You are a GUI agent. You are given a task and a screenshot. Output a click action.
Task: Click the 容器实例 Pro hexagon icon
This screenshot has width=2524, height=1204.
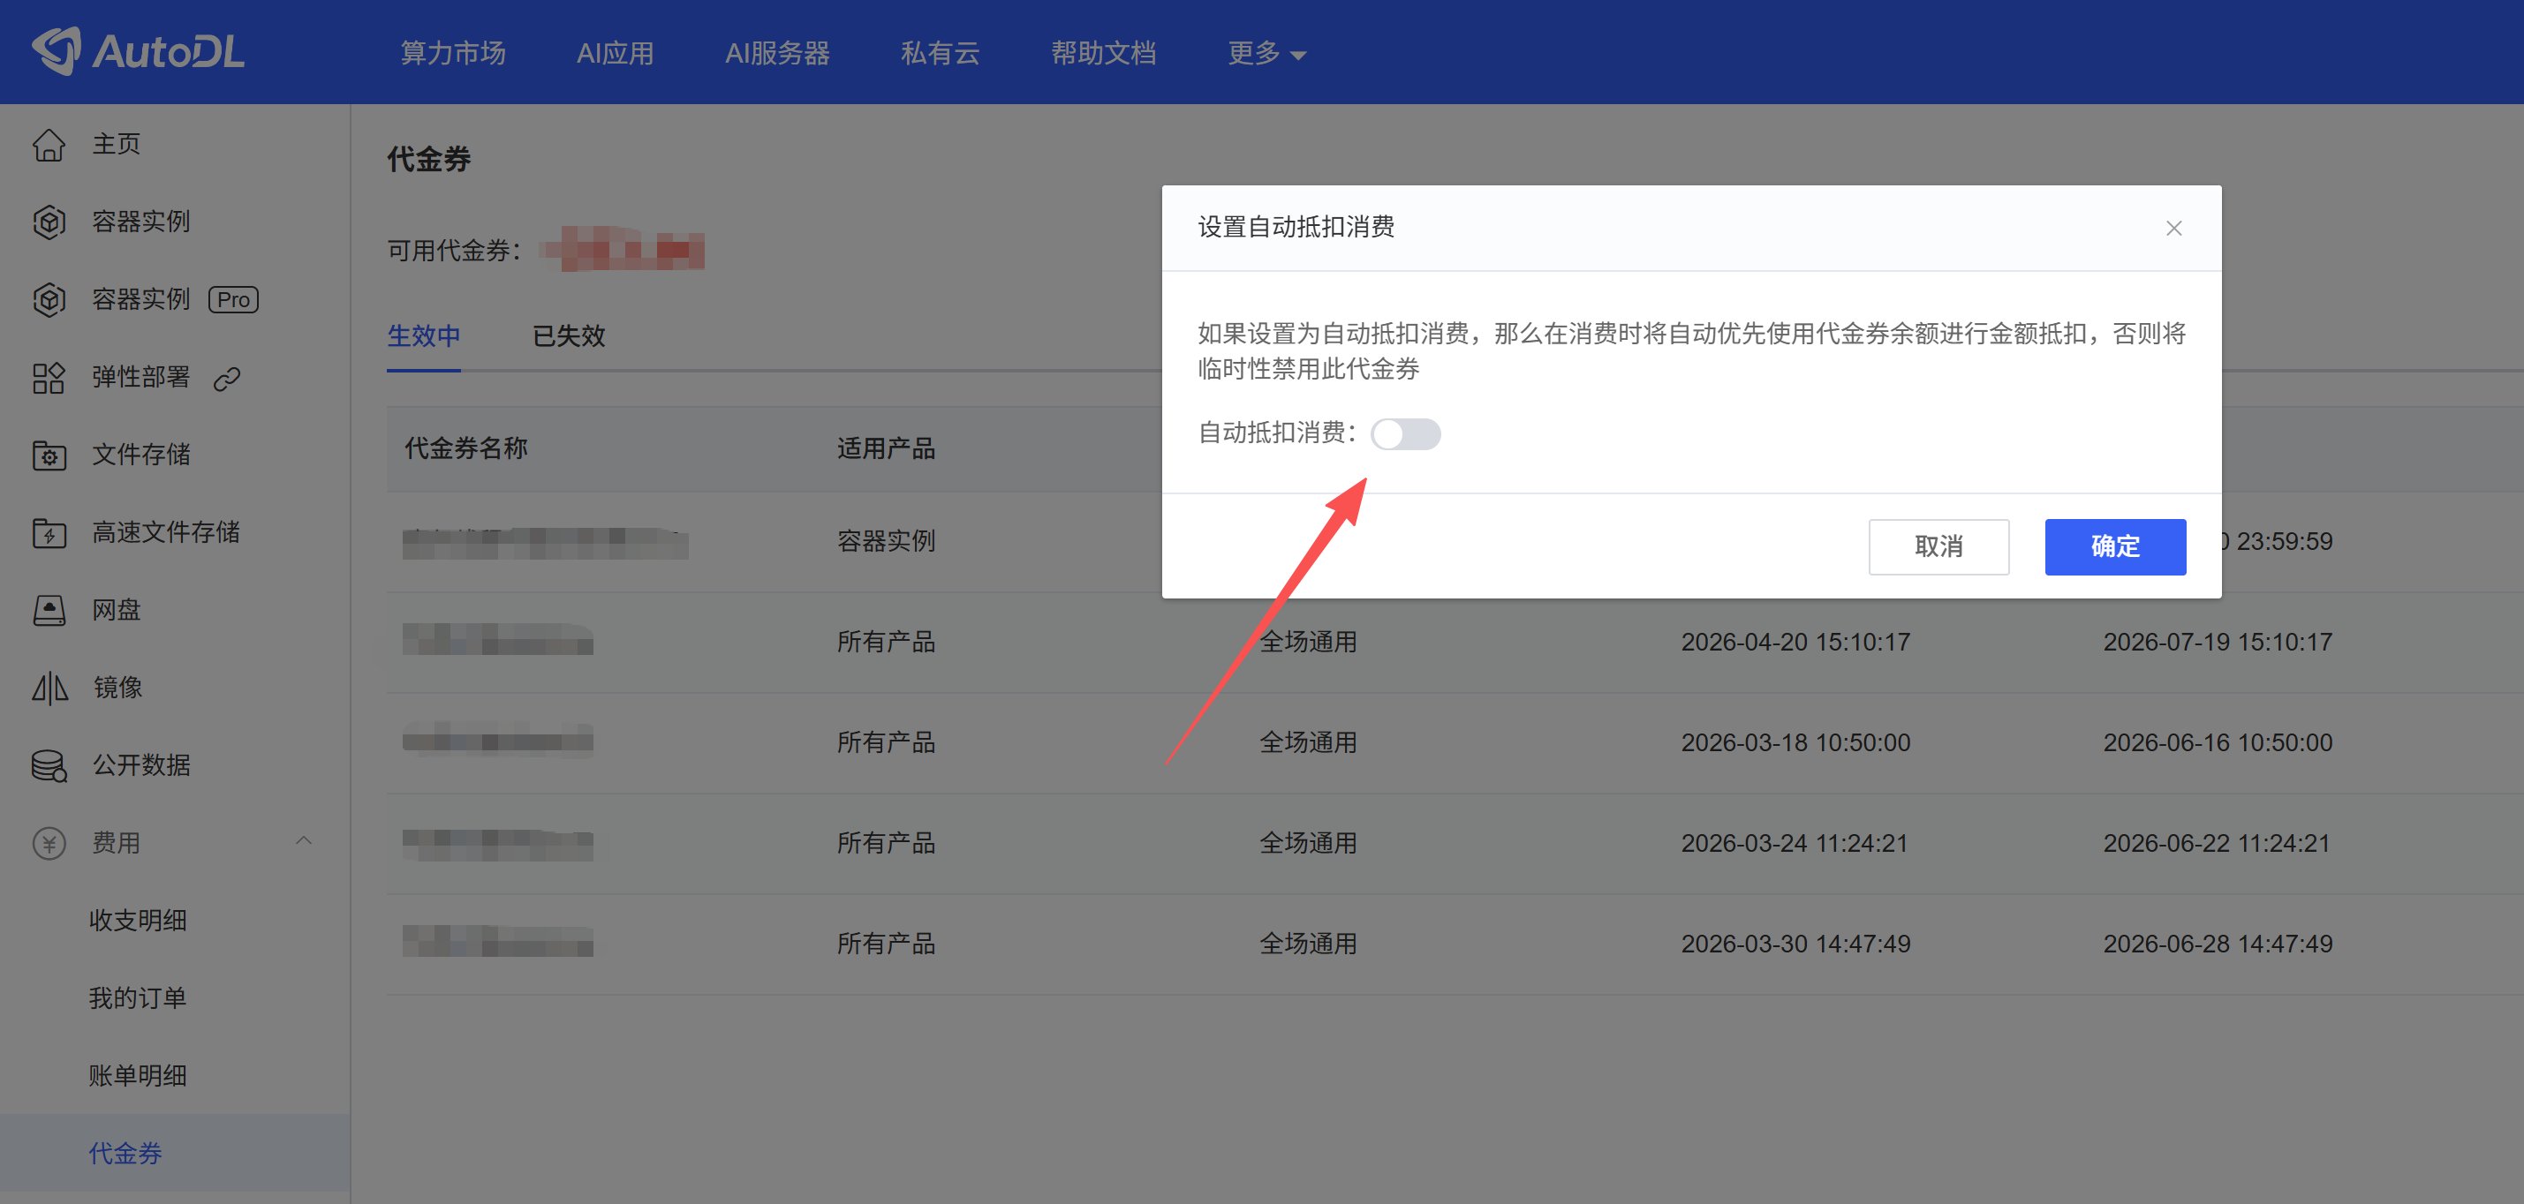pyautogui.click(x=49, y=299)
